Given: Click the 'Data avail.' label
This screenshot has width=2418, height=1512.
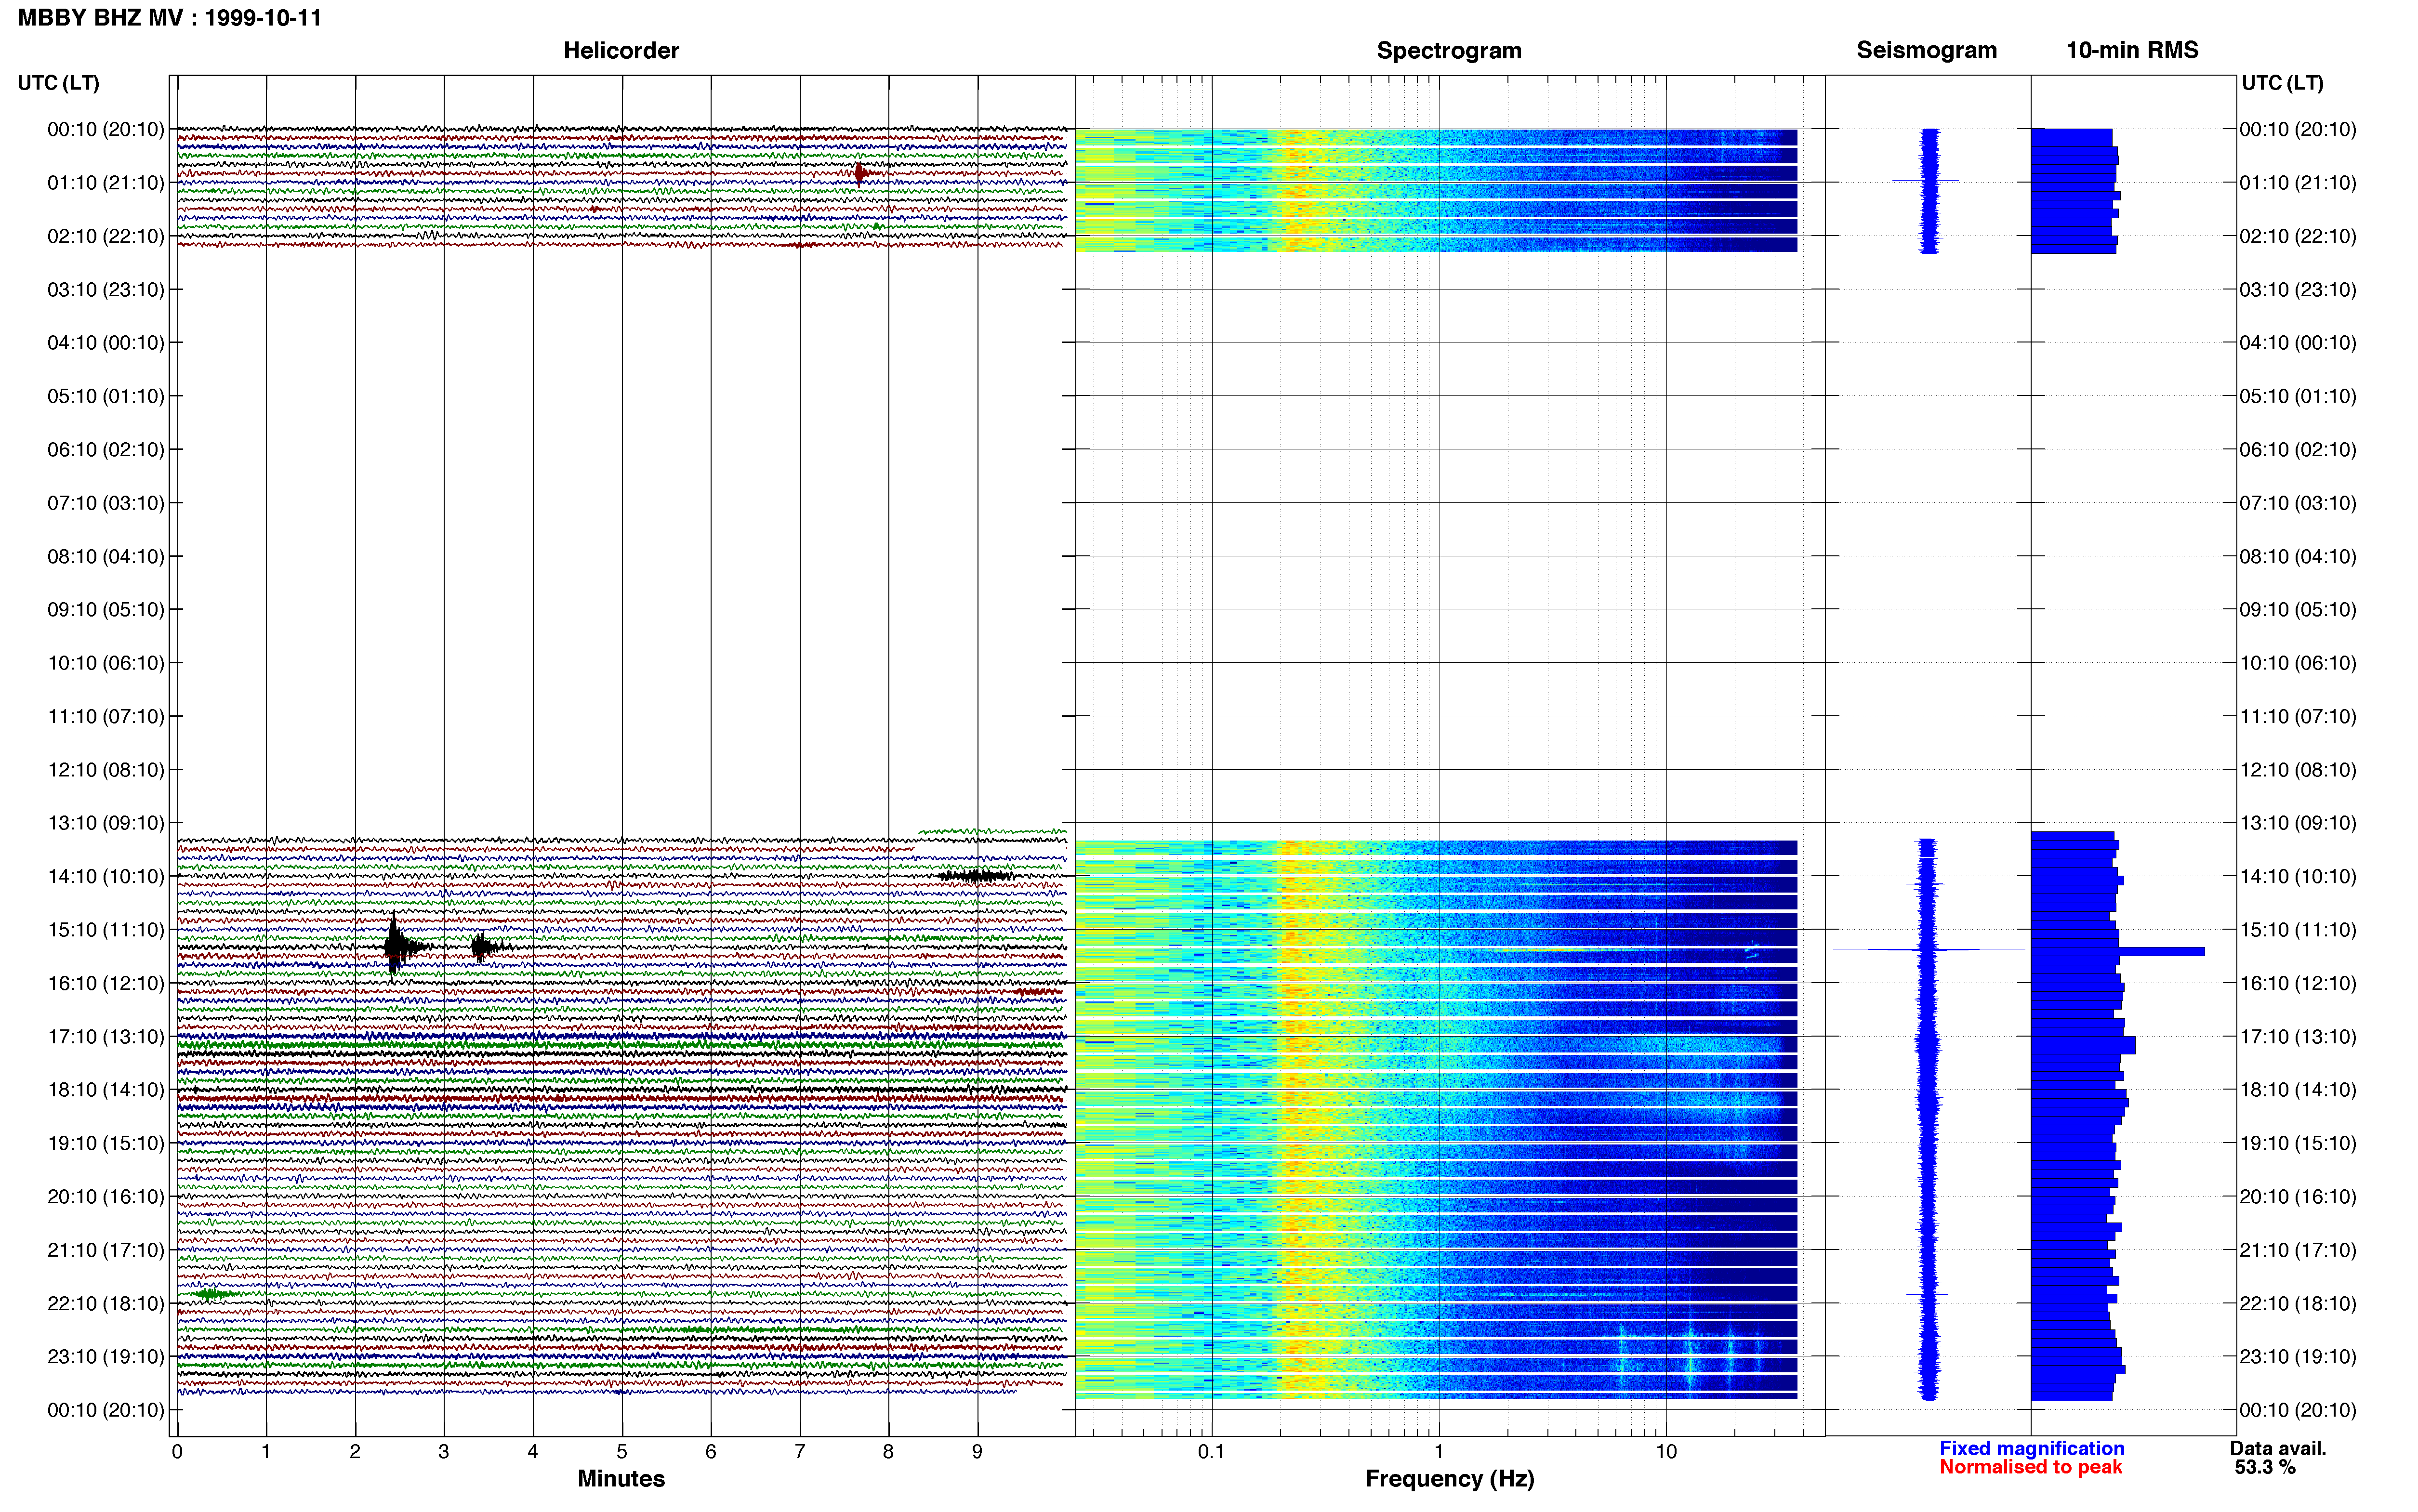Looking at the screenshot, I should pos(2278,1448).
